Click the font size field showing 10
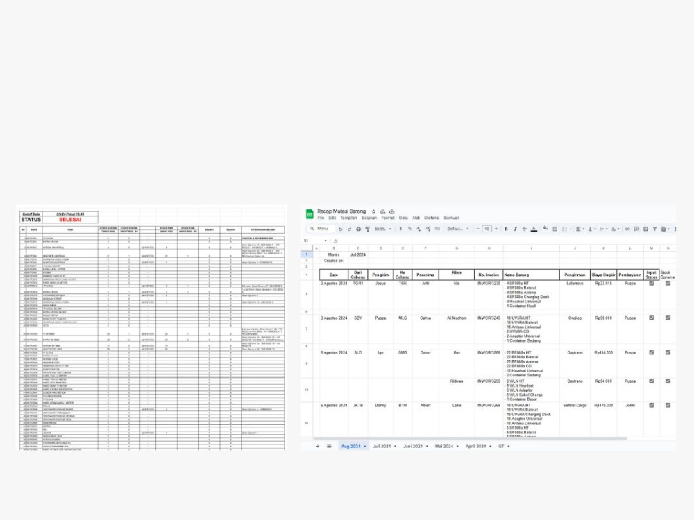 [x=487, y=229]
